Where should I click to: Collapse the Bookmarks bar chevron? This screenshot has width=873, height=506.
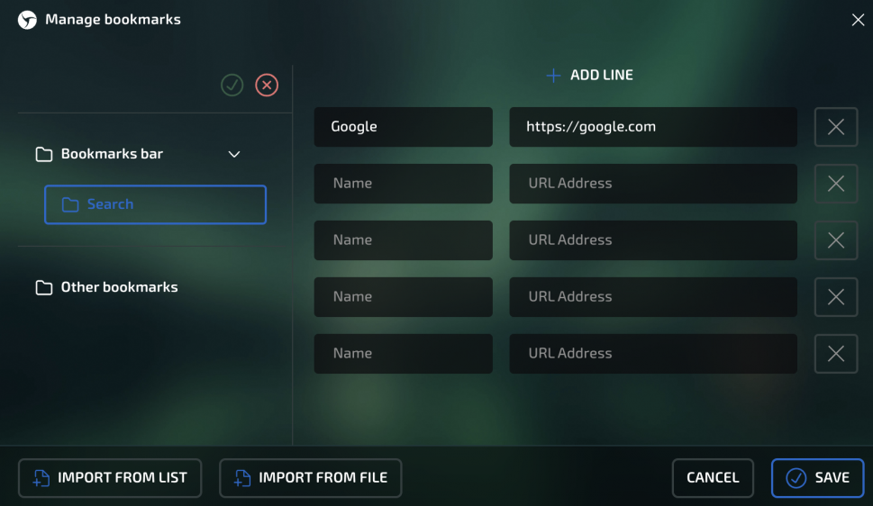[234, 154]
